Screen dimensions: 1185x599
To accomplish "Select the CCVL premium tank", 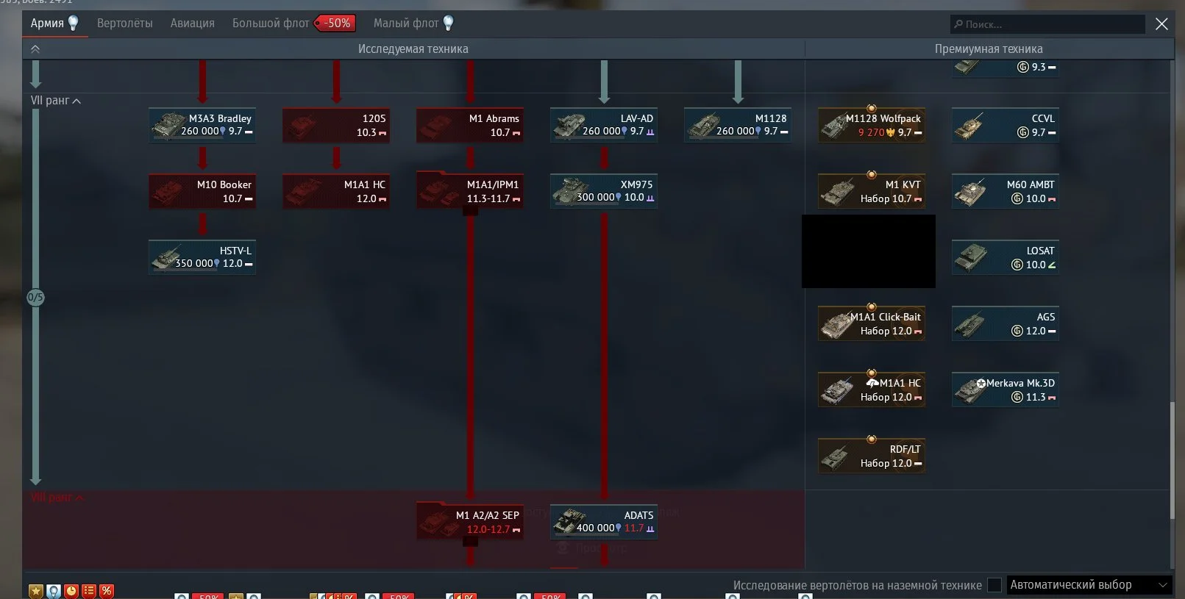I will (1006, 125).
